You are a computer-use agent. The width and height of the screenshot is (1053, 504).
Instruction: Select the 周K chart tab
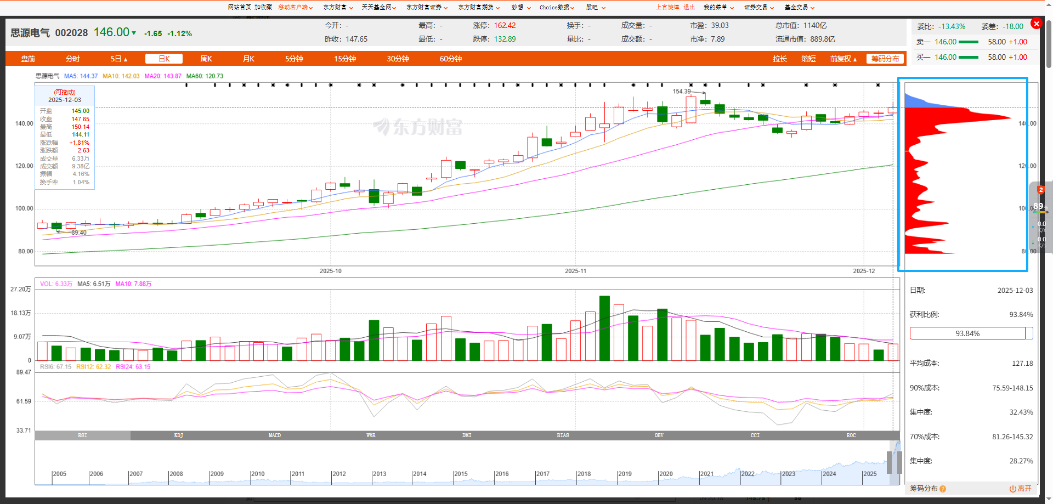pyautogui.click(x=206, y=59)
